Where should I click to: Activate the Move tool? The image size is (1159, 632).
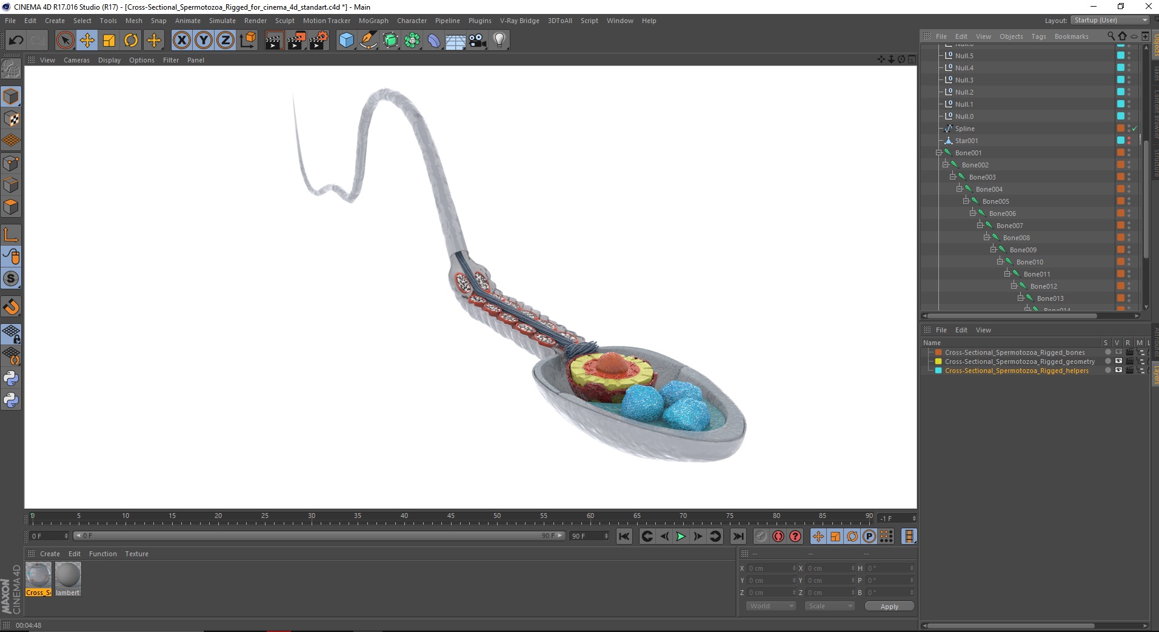click(87, 41)
